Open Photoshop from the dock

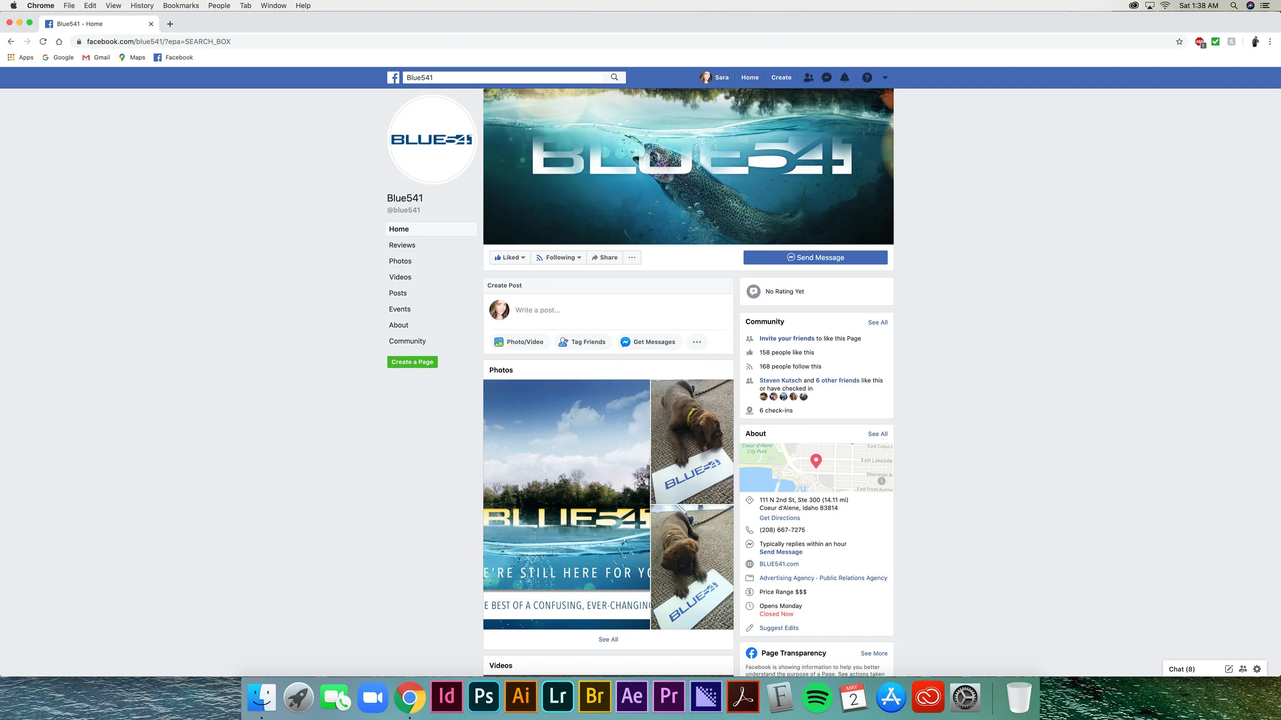coord(484,696)
